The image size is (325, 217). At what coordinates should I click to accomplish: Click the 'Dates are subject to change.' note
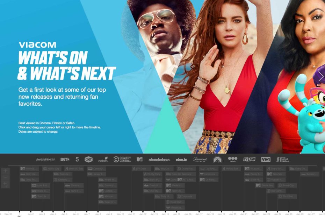click(x=38, y=132)
